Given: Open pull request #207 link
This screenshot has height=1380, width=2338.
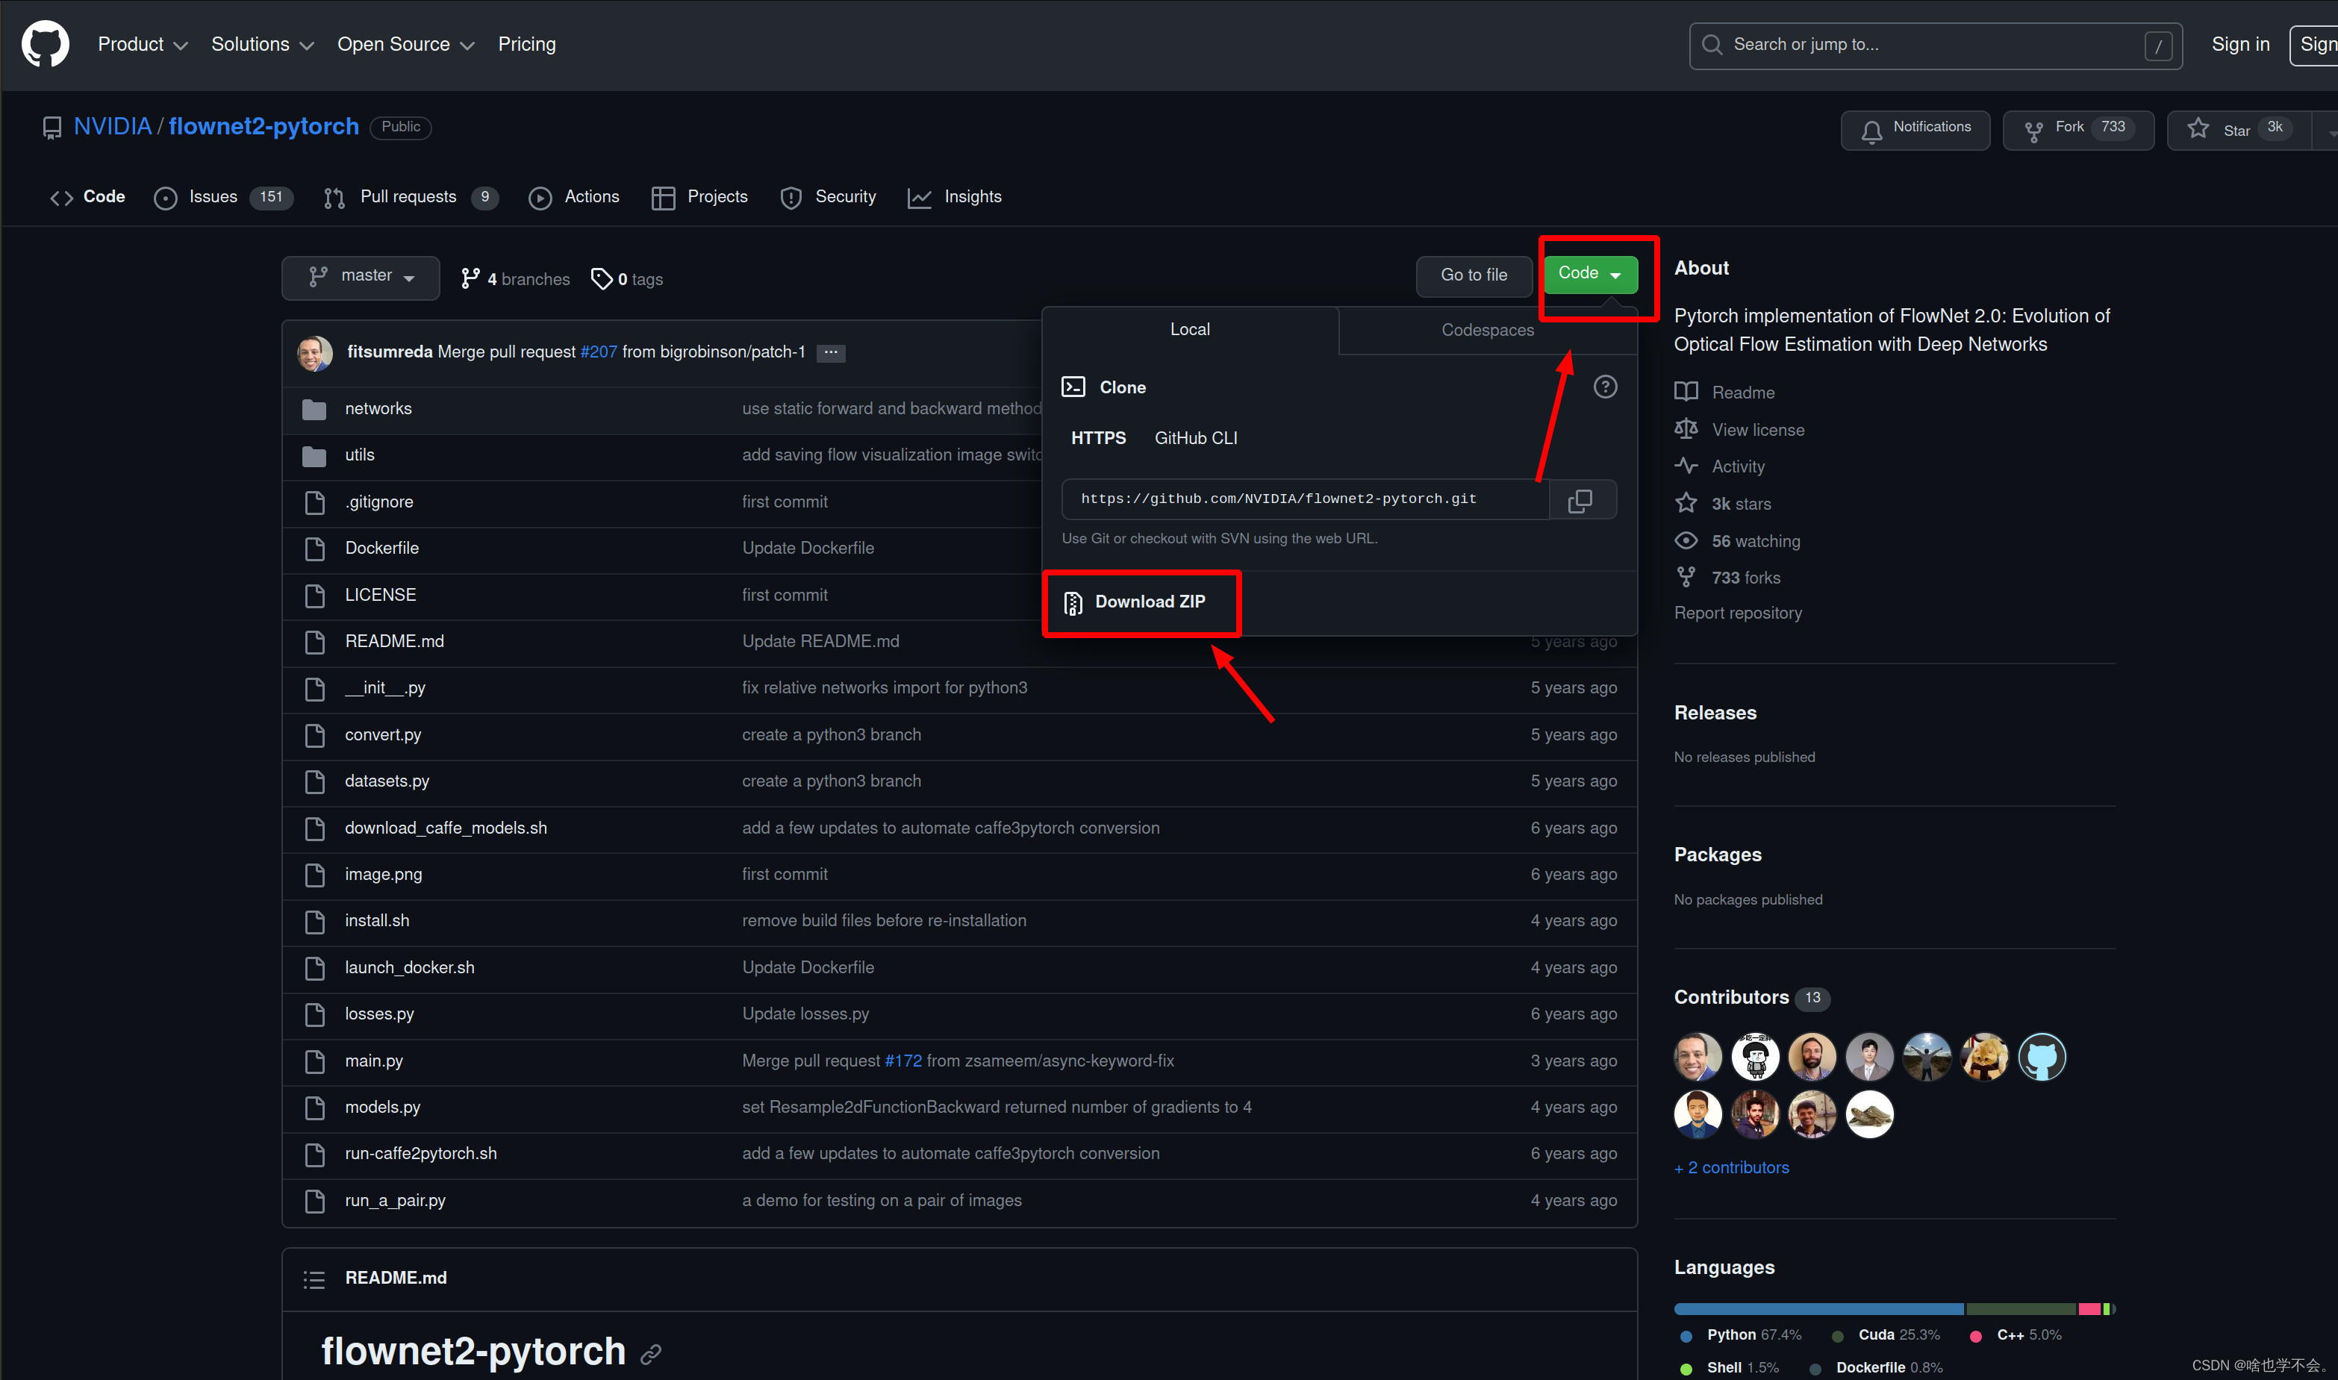Looking at the screenshot, I should coord(598,352).
